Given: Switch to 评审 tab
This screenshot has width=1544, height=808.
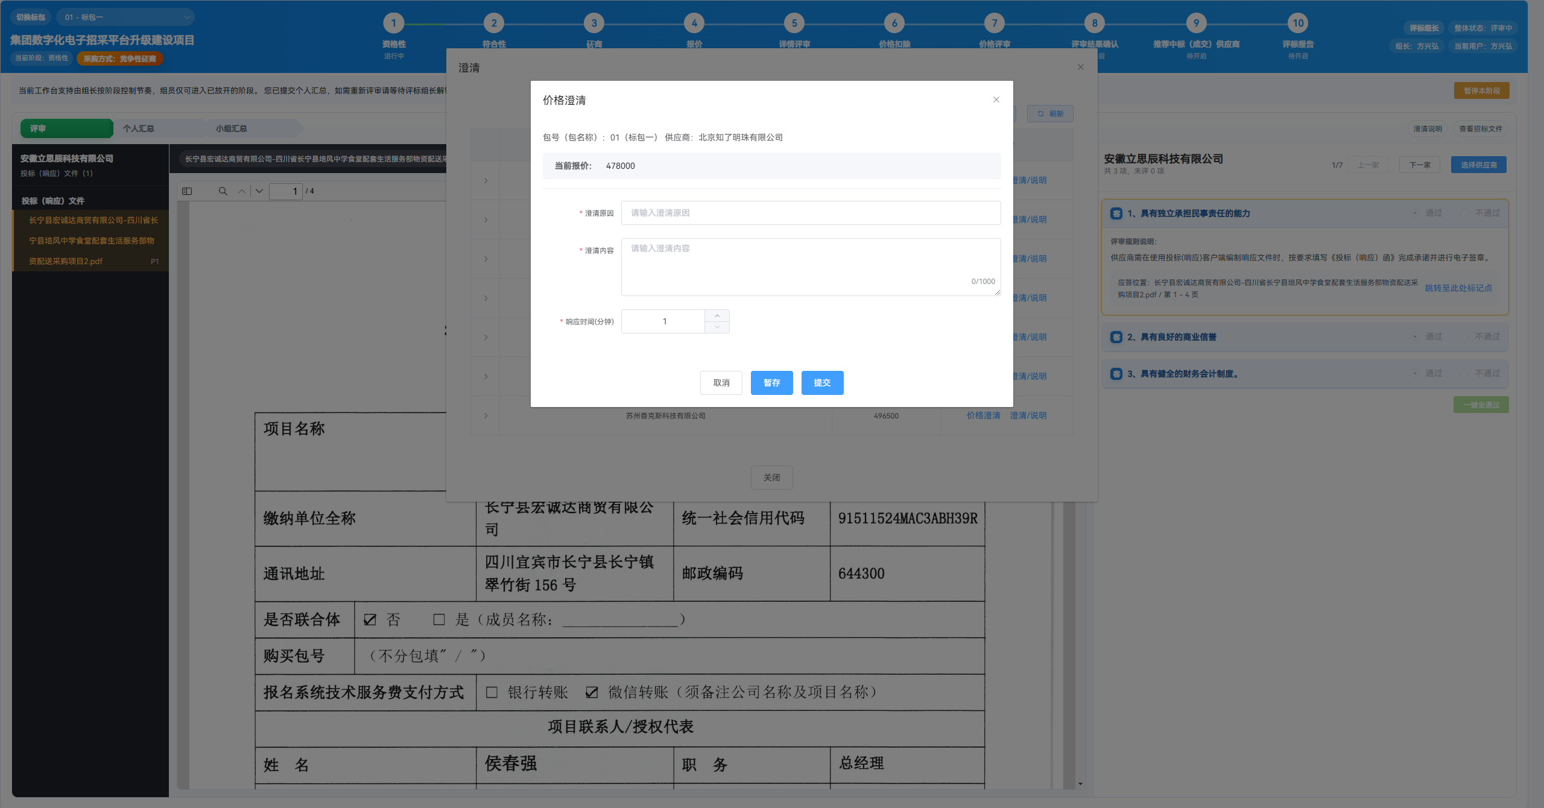Looking at the screenshot, I should pyautogui.click(x=66, y=128).
